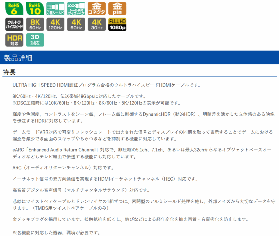
Task: Click the ※各機能に対応した機器 note text
Action: (56, 233)
